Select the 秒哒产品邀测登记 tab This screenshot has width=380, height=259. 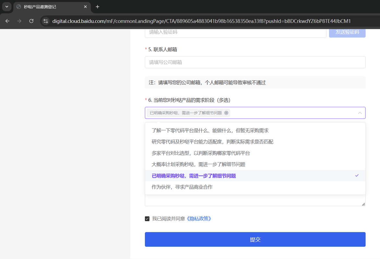coord(52,7)
